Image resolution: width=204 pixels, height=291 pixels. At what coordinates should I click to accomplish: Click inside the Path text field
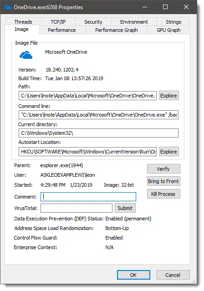87,96
